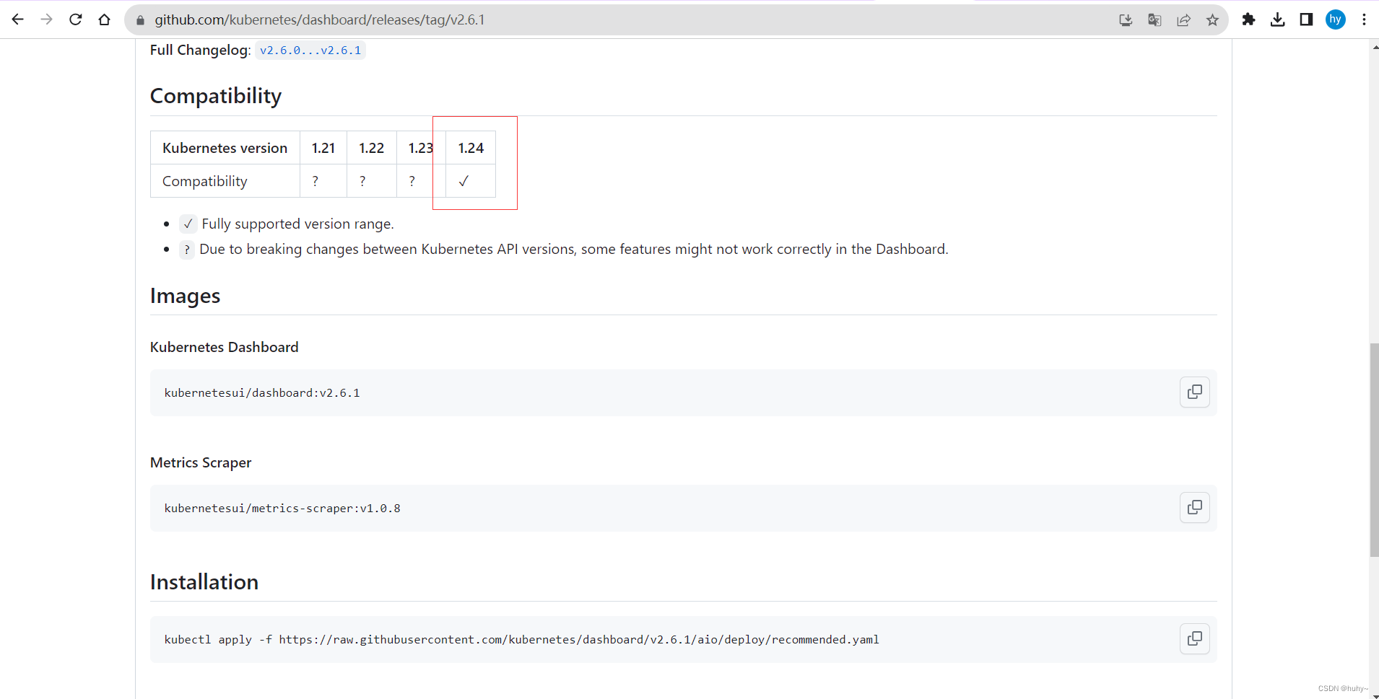The height and width of the screenshot is (699, 1379).
Task: Click the kubernetesui/metrics-scraper:v1.0.8 code text
Action: coord(282,508)
